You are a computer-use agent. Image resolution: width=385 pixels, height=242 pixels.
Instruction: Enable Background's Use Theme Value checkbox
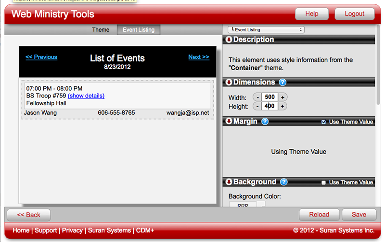(x=324, y=182)
